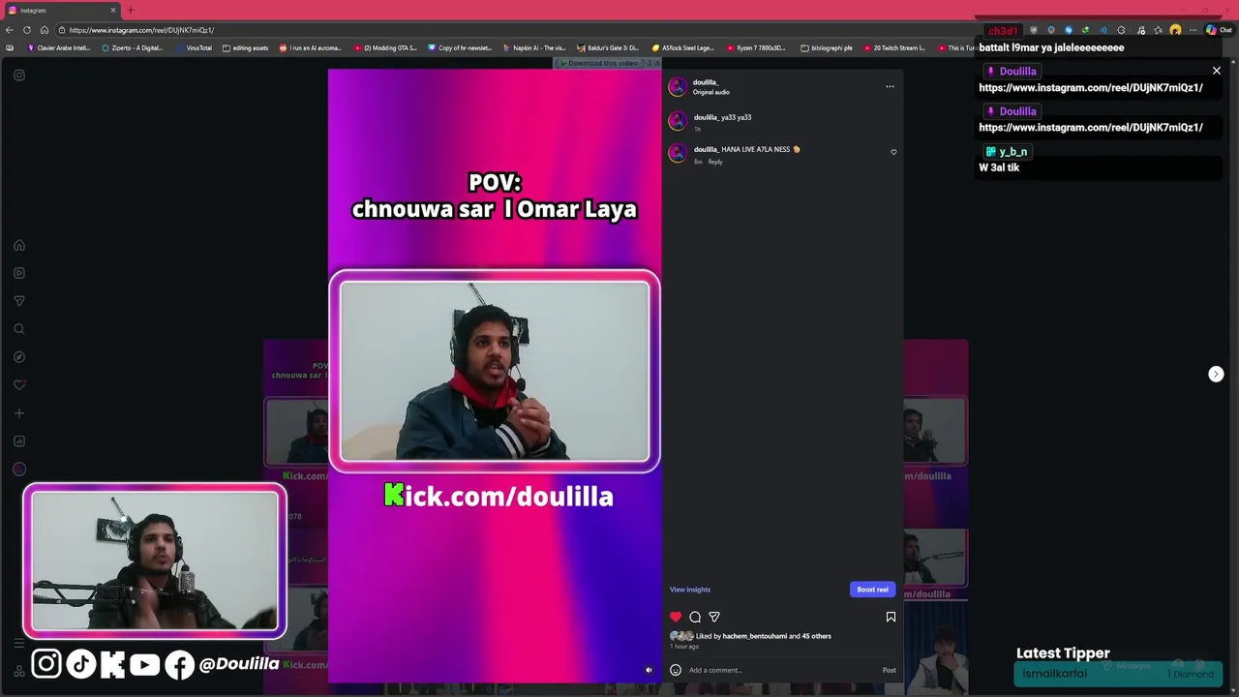Image resolution: width=1239 pixels, height=697 pixels.
Task: Open 'hachem_bentouhami' liker profile link
Action: pos(754,636)
